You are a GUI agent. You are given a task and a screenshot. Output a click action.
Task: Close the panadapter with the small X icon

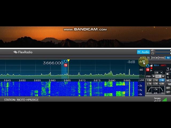point(143,58)
